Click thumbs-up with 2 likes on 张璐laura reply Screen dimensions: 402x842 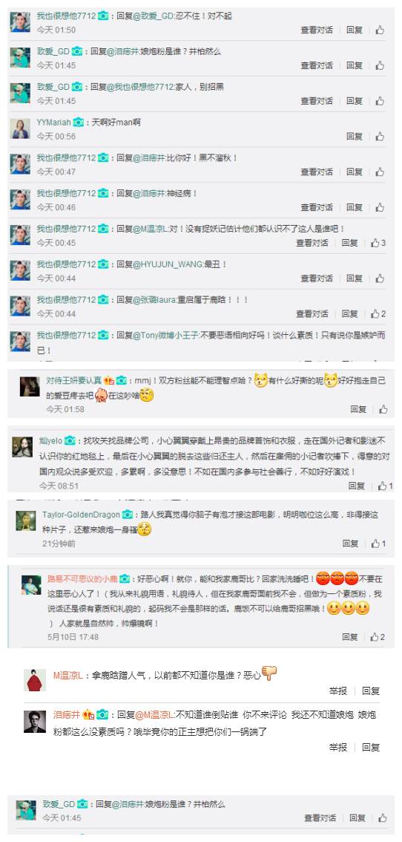[x=378, y=313]
